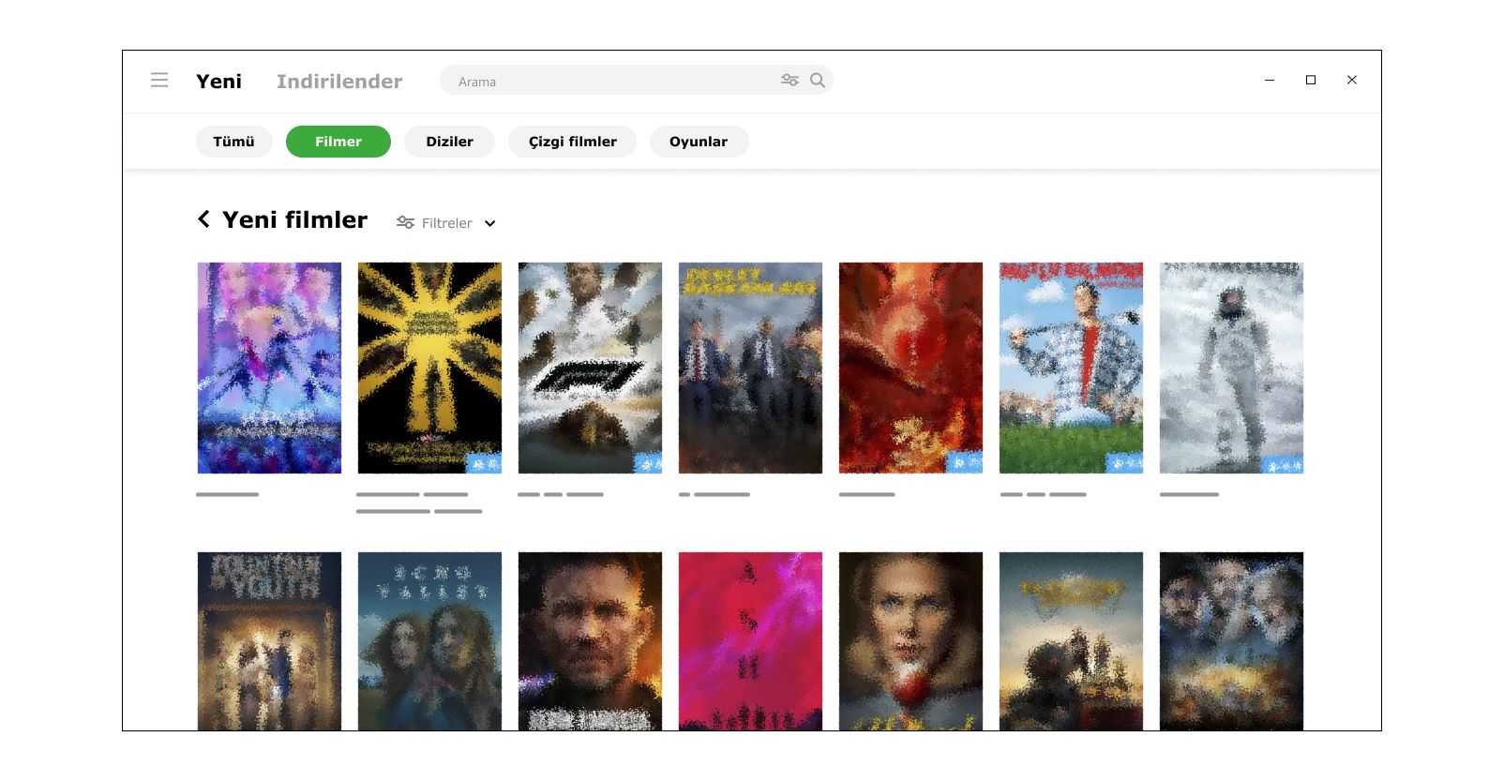
Task: Select the Filmer category
Action: [338, 142]
